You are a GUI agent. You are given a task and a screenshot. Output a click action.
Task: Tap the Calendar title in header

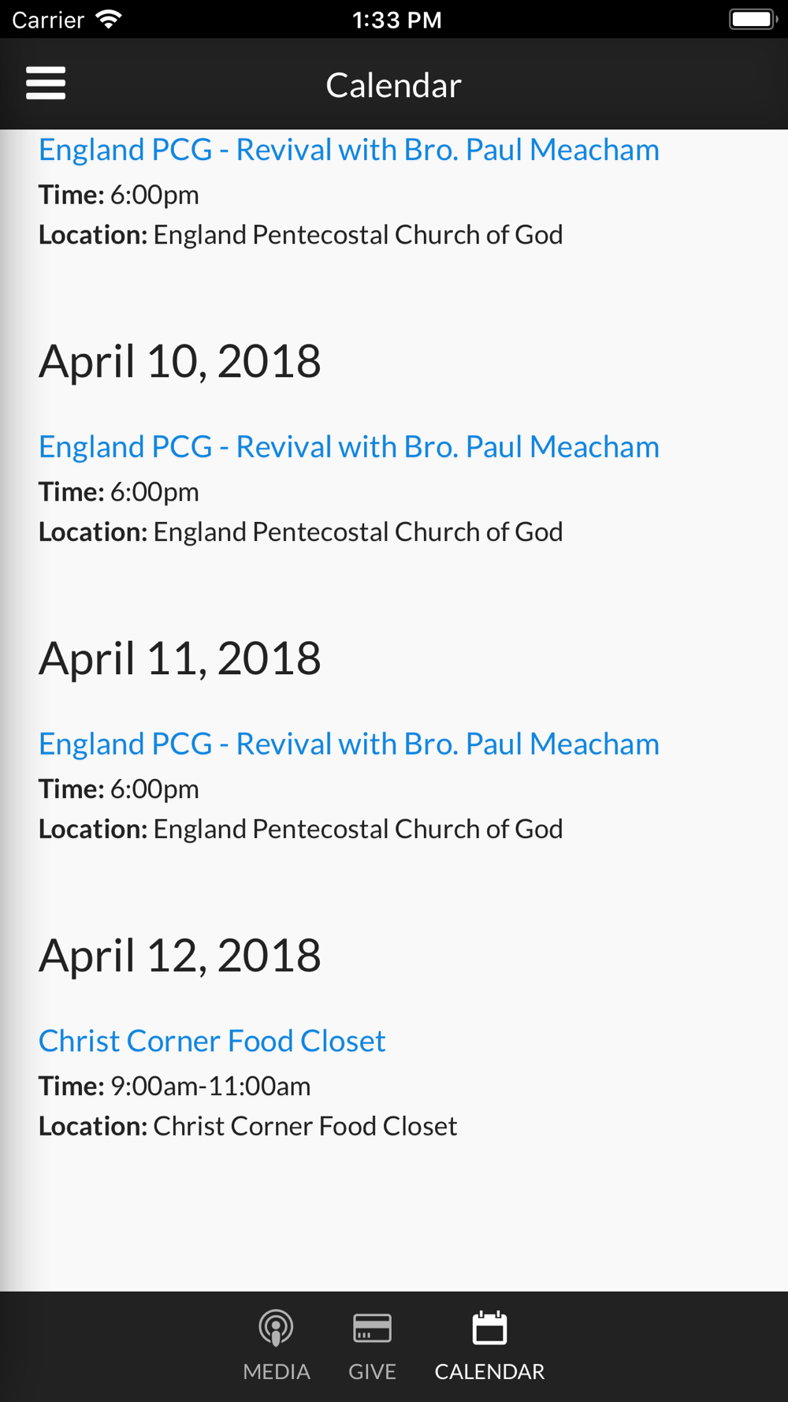pos(393,85)
